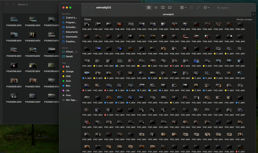Open the grouping options dropdown
258x153 pixels.
pyautogui.click(x=183, y=7)
